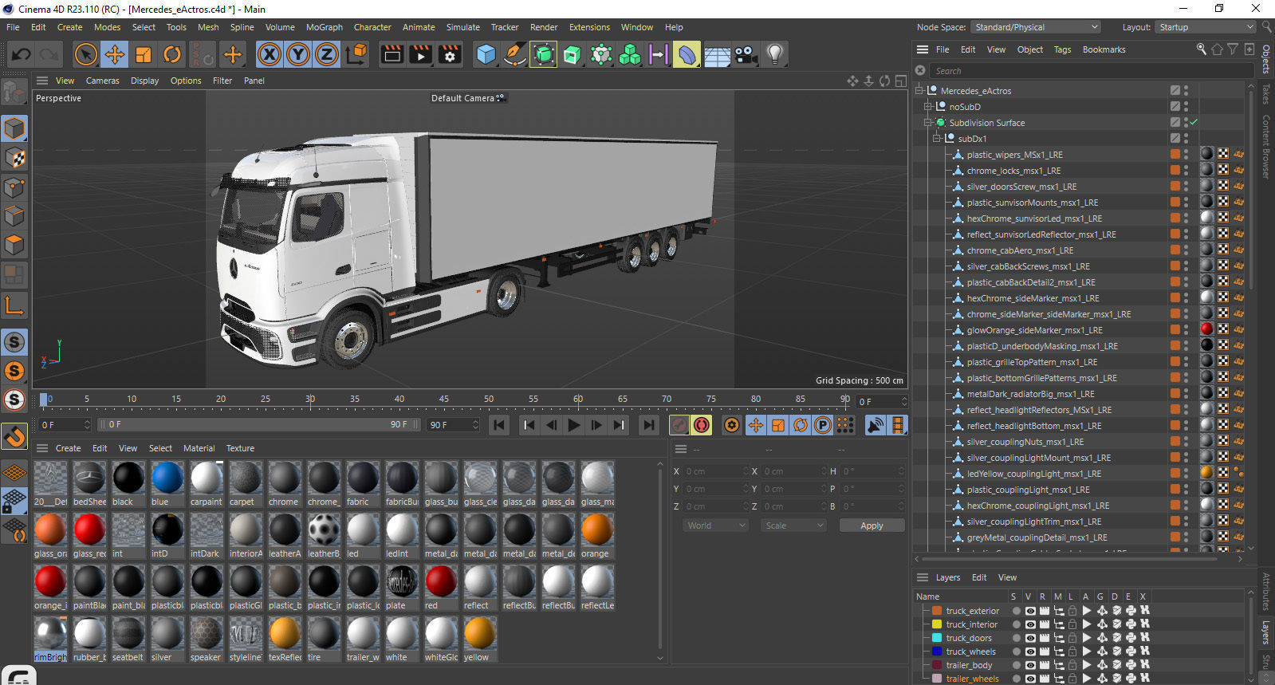This screenshot has width=1275, height=685.
Task: Collapse the Subdivision Surface object
Action: [928, 123]
